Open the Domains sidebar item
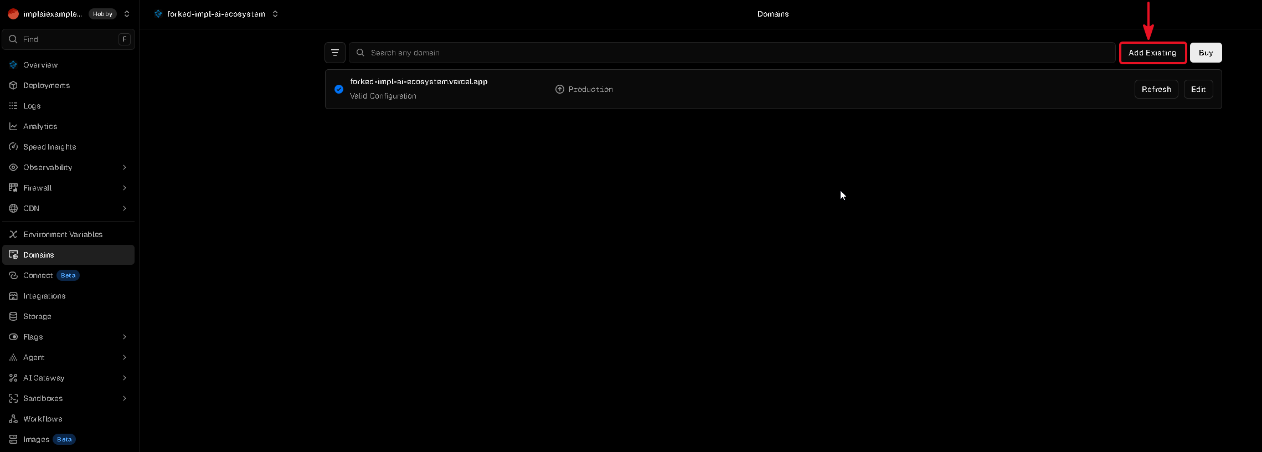The height and width of the screenshot is (452, 1262). tap(69, 255)
